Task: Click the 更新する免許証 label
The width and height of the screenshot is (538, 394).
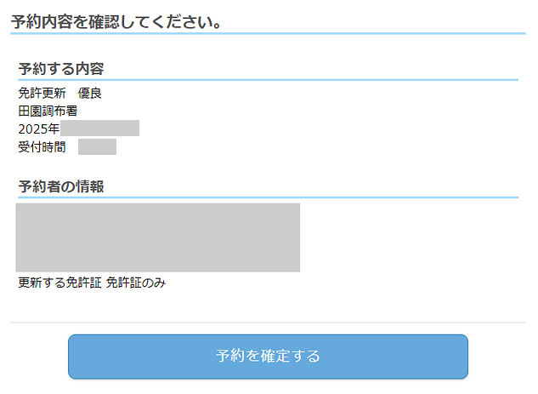Action: (x=60, y=283)
